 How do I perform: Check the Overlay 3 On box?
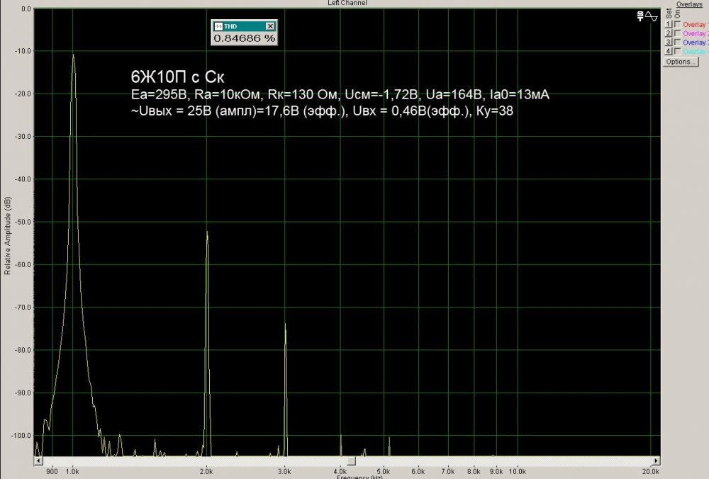click(678, 43)
